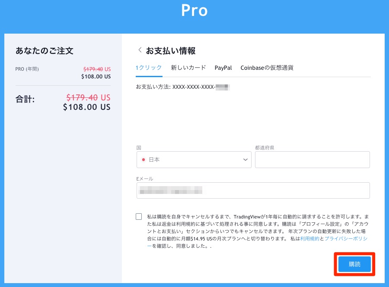Open the PayPal payment tab
389x287 pixels.
[223, 68]
